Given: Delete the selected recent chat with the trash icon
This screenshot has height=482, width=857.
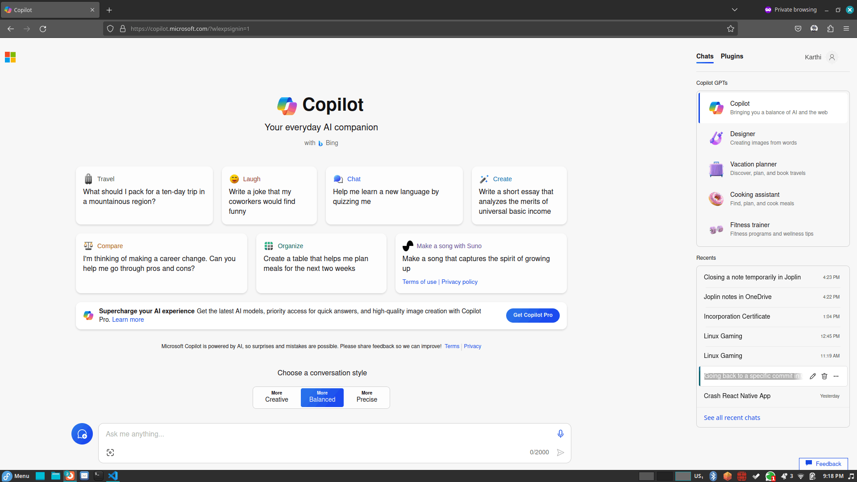Looking at the screenshot, I should (824, 376).
